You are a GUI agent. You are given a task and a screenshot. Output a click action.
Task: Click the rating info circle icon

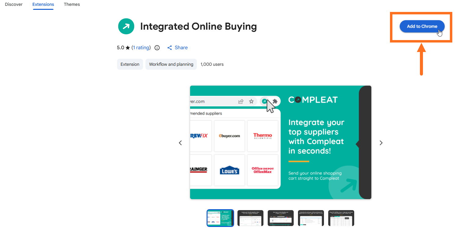coord(157,48)
